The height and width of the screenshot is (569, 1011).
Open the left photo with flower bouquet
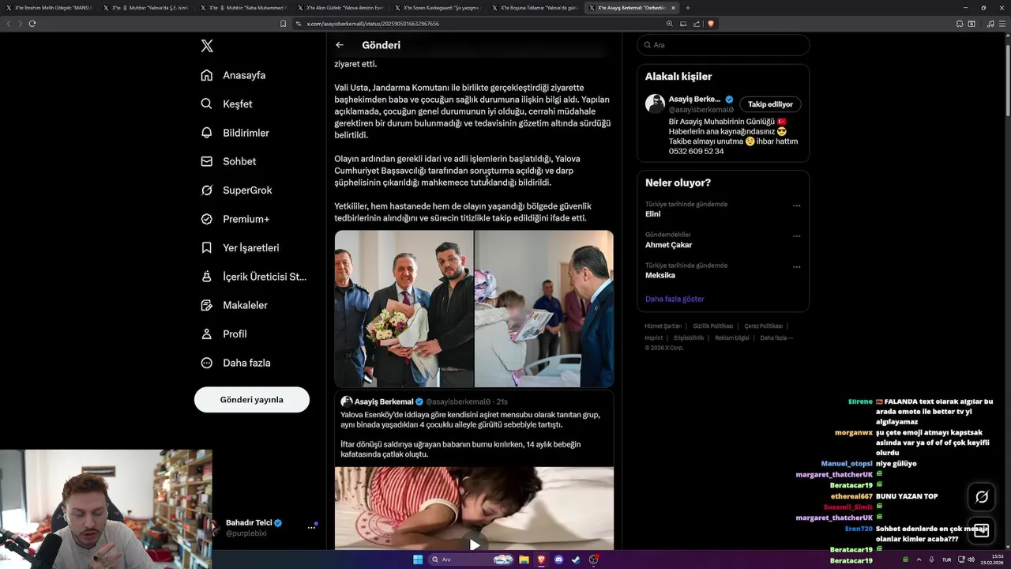click(x=404, y=309)
